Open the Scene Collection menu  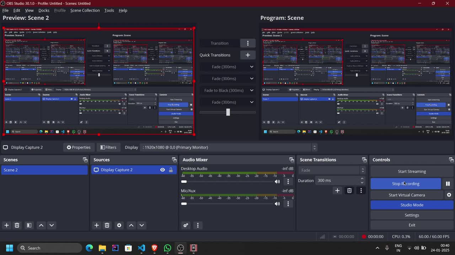click(x=85, y=10)
